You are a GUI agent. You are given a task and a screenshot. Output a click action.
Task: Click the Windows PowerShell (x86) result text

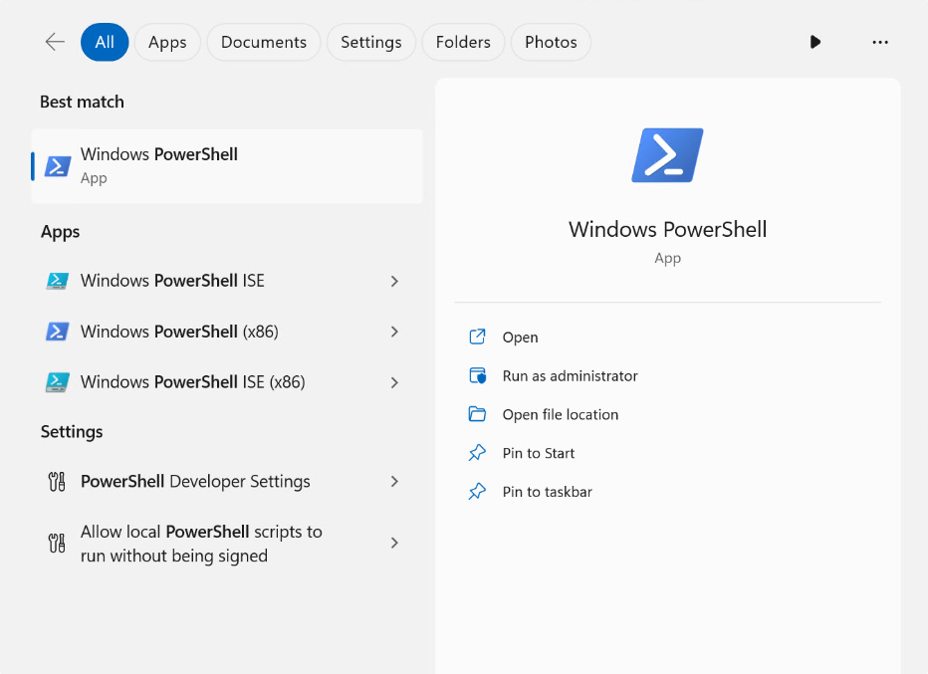click(x=179, y=332)
